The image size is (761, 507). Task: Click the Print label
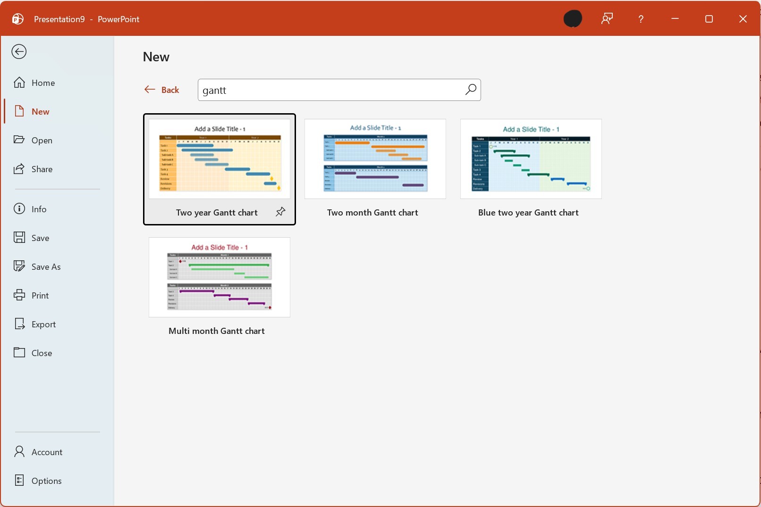tap(40, 295)
